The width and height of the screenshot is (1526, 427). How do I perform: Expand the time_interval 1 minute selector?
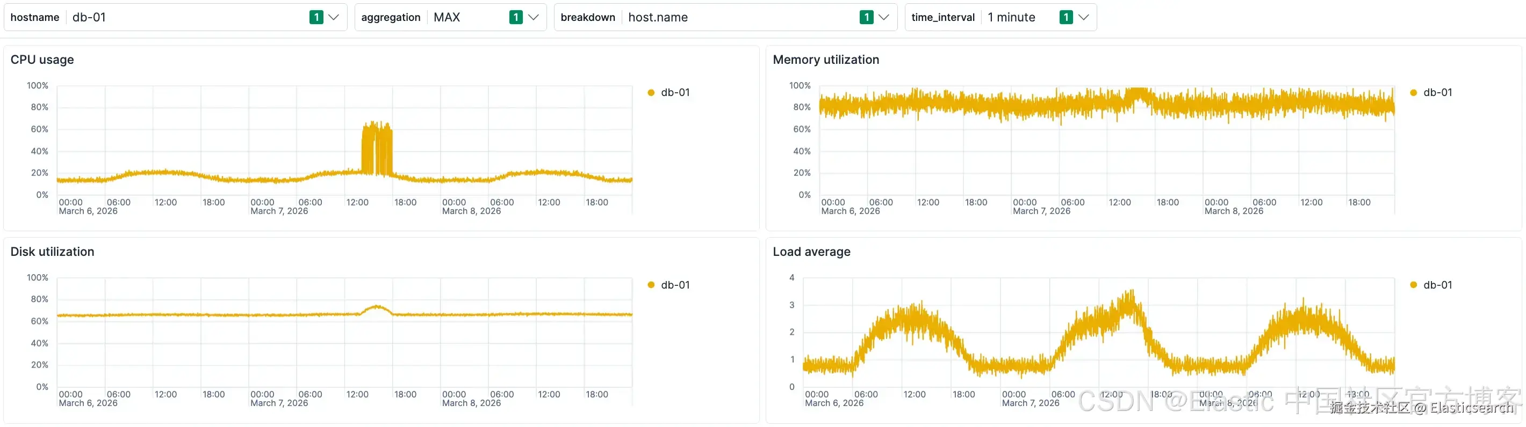coord(1000,17)
